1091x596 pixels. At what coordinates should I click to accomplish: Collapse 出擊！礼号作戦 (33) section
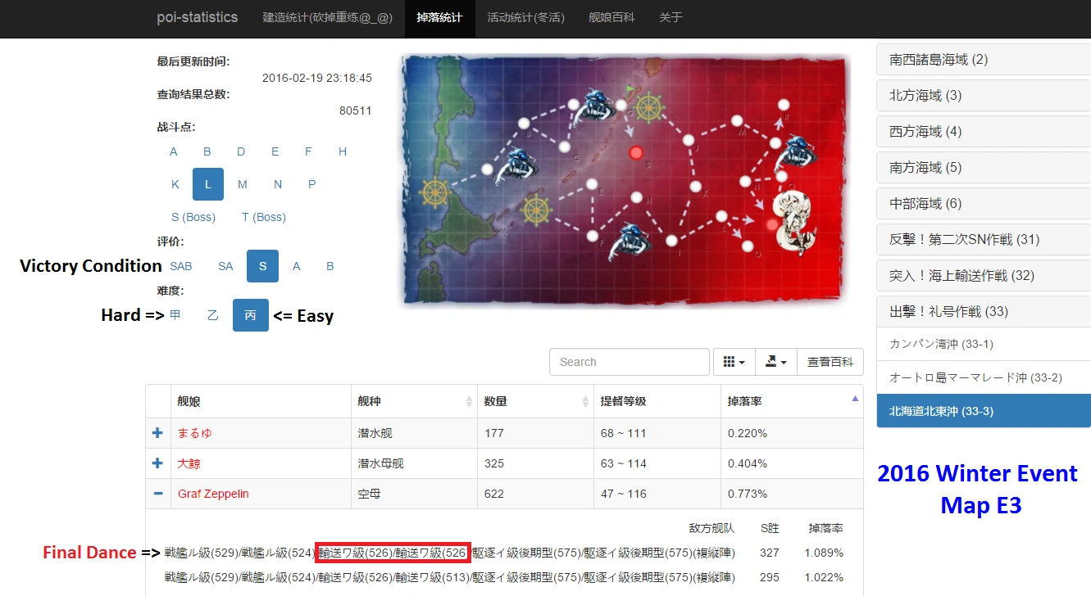(x=984, y=312)
